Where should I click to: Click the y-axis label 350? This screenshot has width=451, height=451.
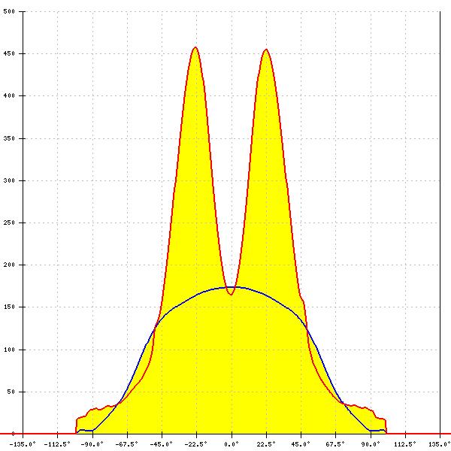(8, 138)
